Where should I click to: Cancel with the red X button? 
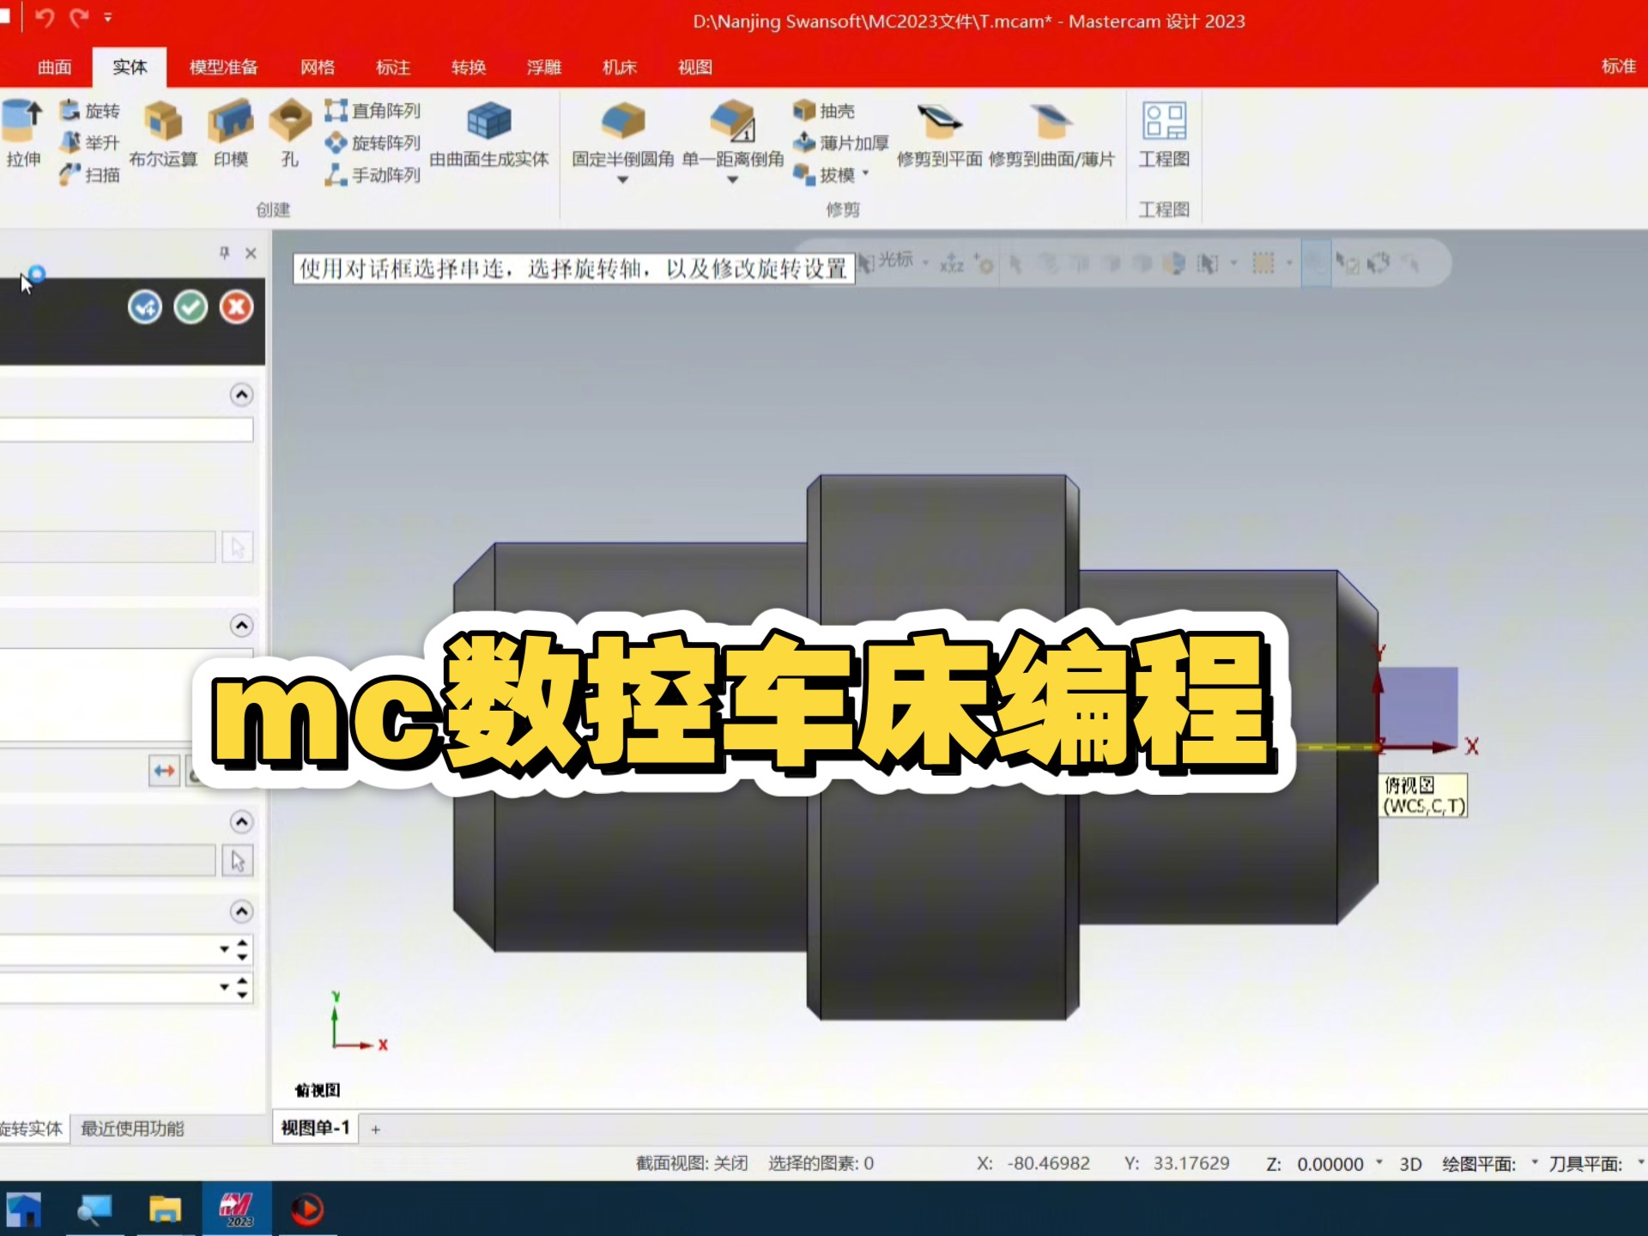pyautogui.click(x=236, y=306)
